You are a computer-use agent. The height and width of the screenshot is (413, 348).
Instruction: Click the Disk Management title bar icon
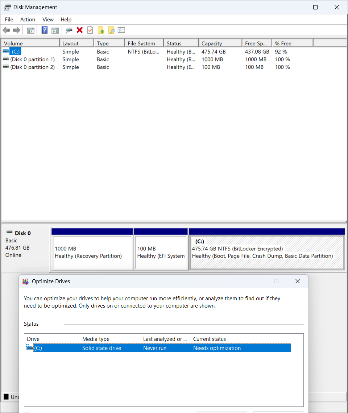point(7,7)
